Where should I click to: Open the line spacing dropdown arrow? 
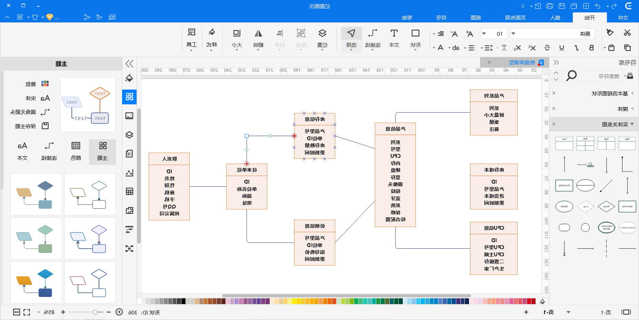pos(482,48)
